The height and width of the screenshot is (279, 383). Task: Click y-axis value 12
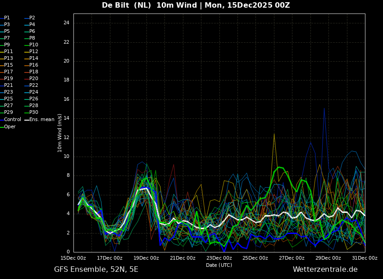point(66,138)
